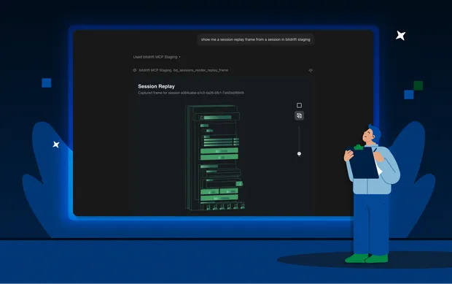Click the 'Captured frame for session' subtitle

coord(191,93)
